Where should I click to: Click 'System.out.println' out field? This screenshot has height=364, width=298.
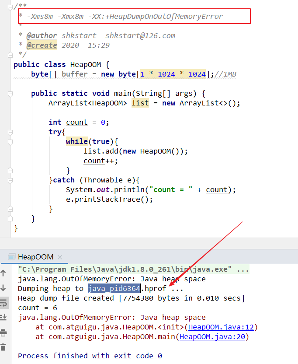(103, 190)
